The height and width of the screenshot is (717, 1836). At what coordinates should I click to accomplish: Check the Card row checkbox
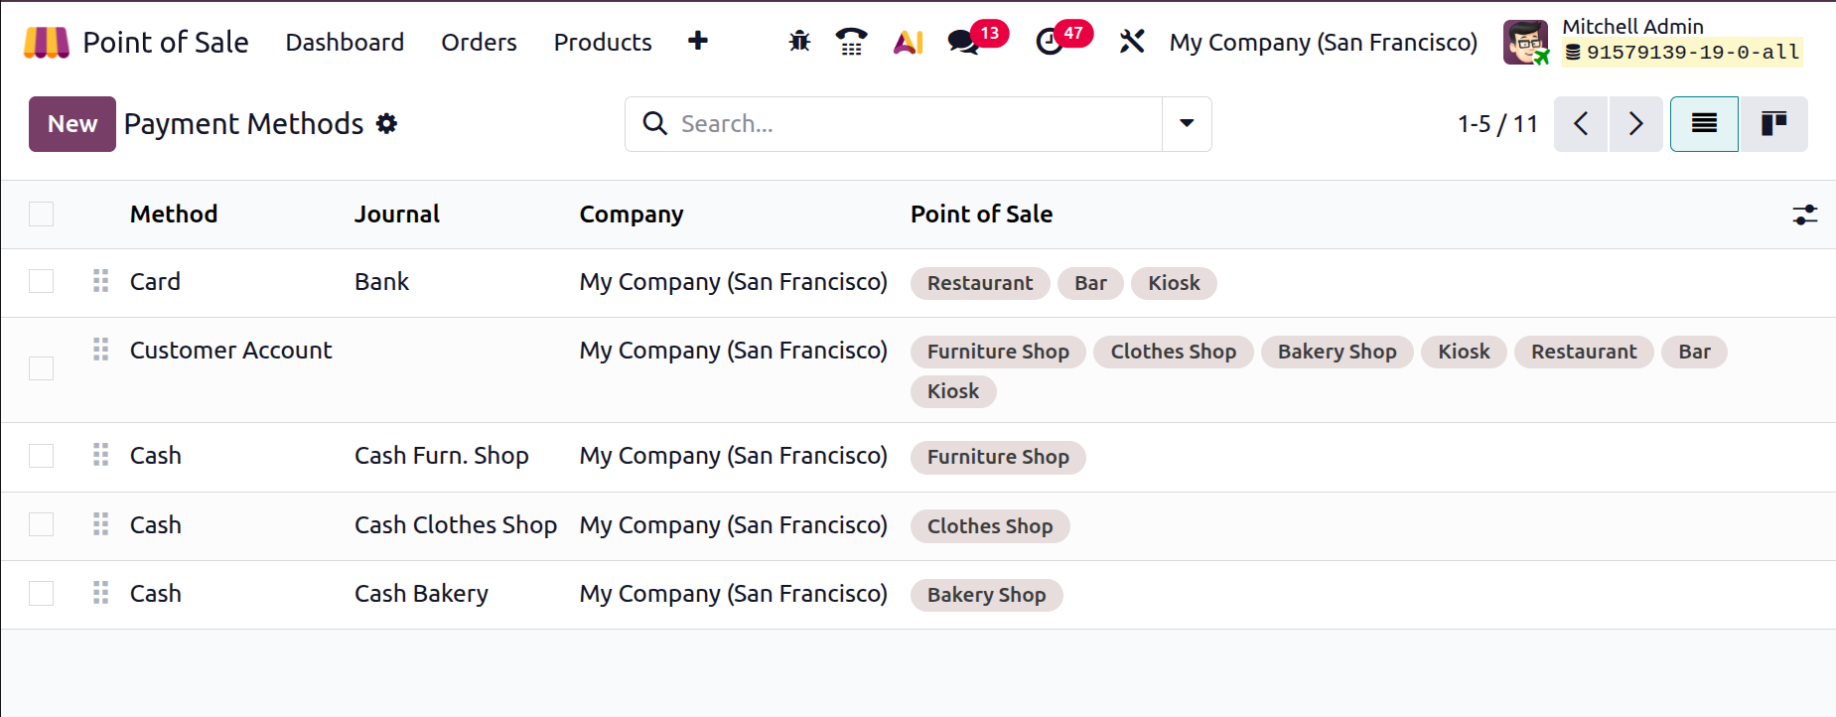pos(42,282)
